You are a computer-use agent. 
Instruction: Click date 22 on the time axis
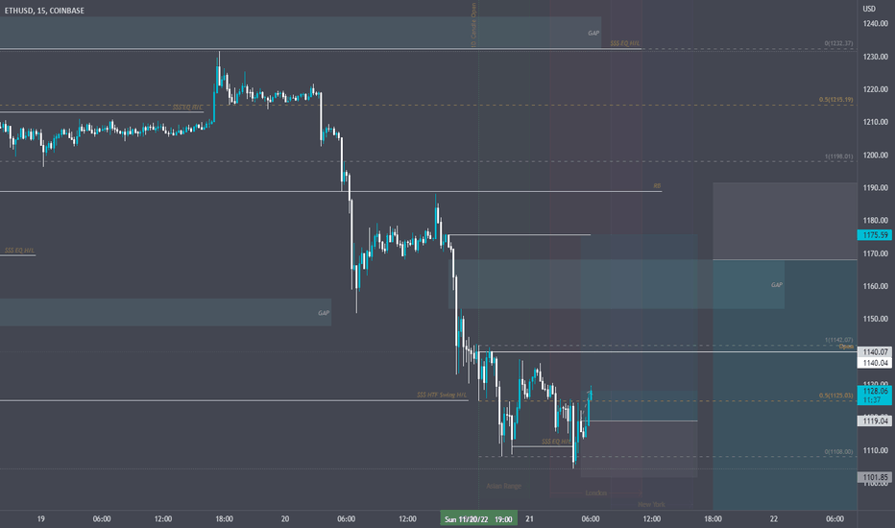773,518
